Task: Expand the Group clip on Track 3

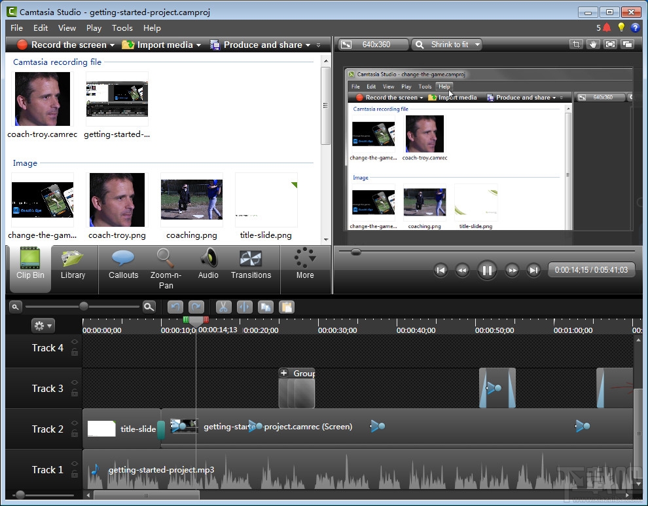Action: (284, 373)
